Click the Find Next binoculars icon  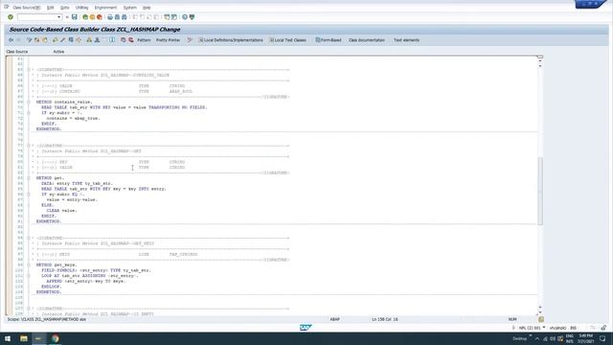click(x=124, y=17)
